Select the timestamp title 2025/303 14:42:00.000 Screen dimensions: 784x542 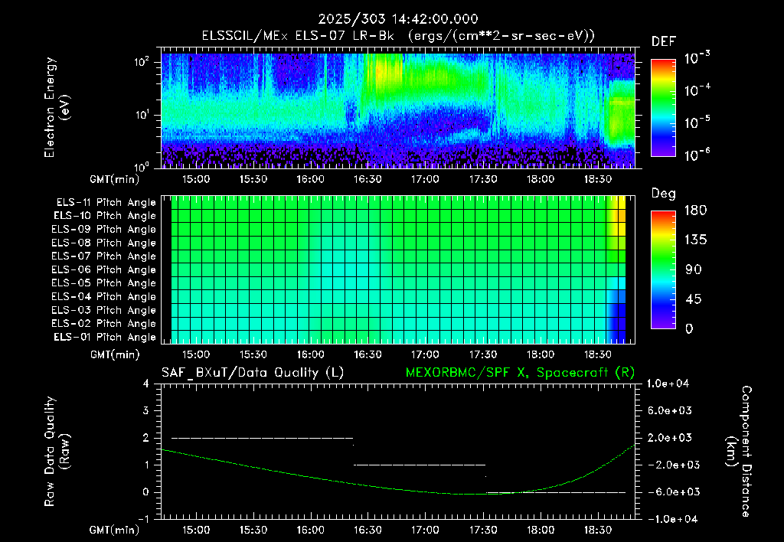398,19
